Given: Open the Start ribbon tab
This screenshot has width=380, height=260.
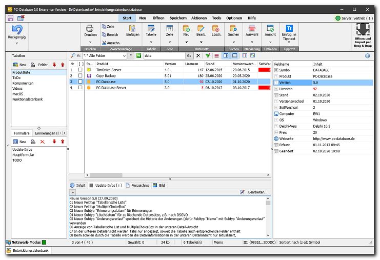Looking at the screenshot, I should pos(127,18).
